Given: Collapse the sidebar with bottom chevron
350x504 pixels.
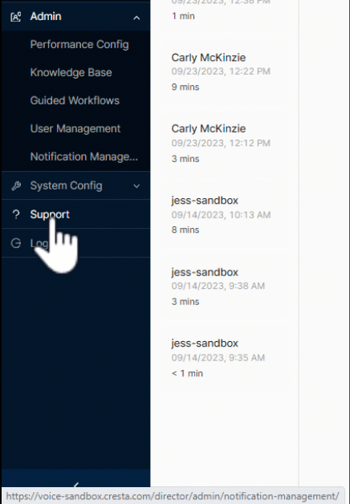Looking at the screenshot, I should tap(75, 485).
